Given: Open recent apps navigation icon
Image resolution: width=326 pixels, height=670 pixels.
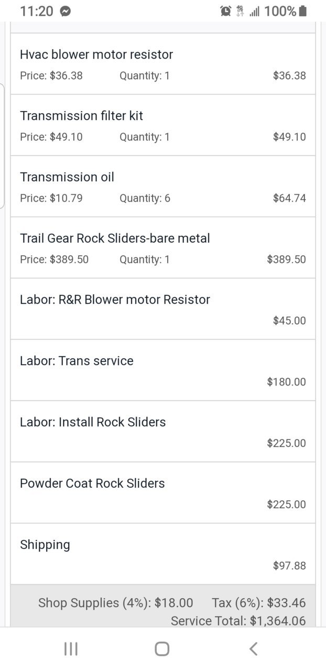Looking at the screenshot, I should 71,649.
